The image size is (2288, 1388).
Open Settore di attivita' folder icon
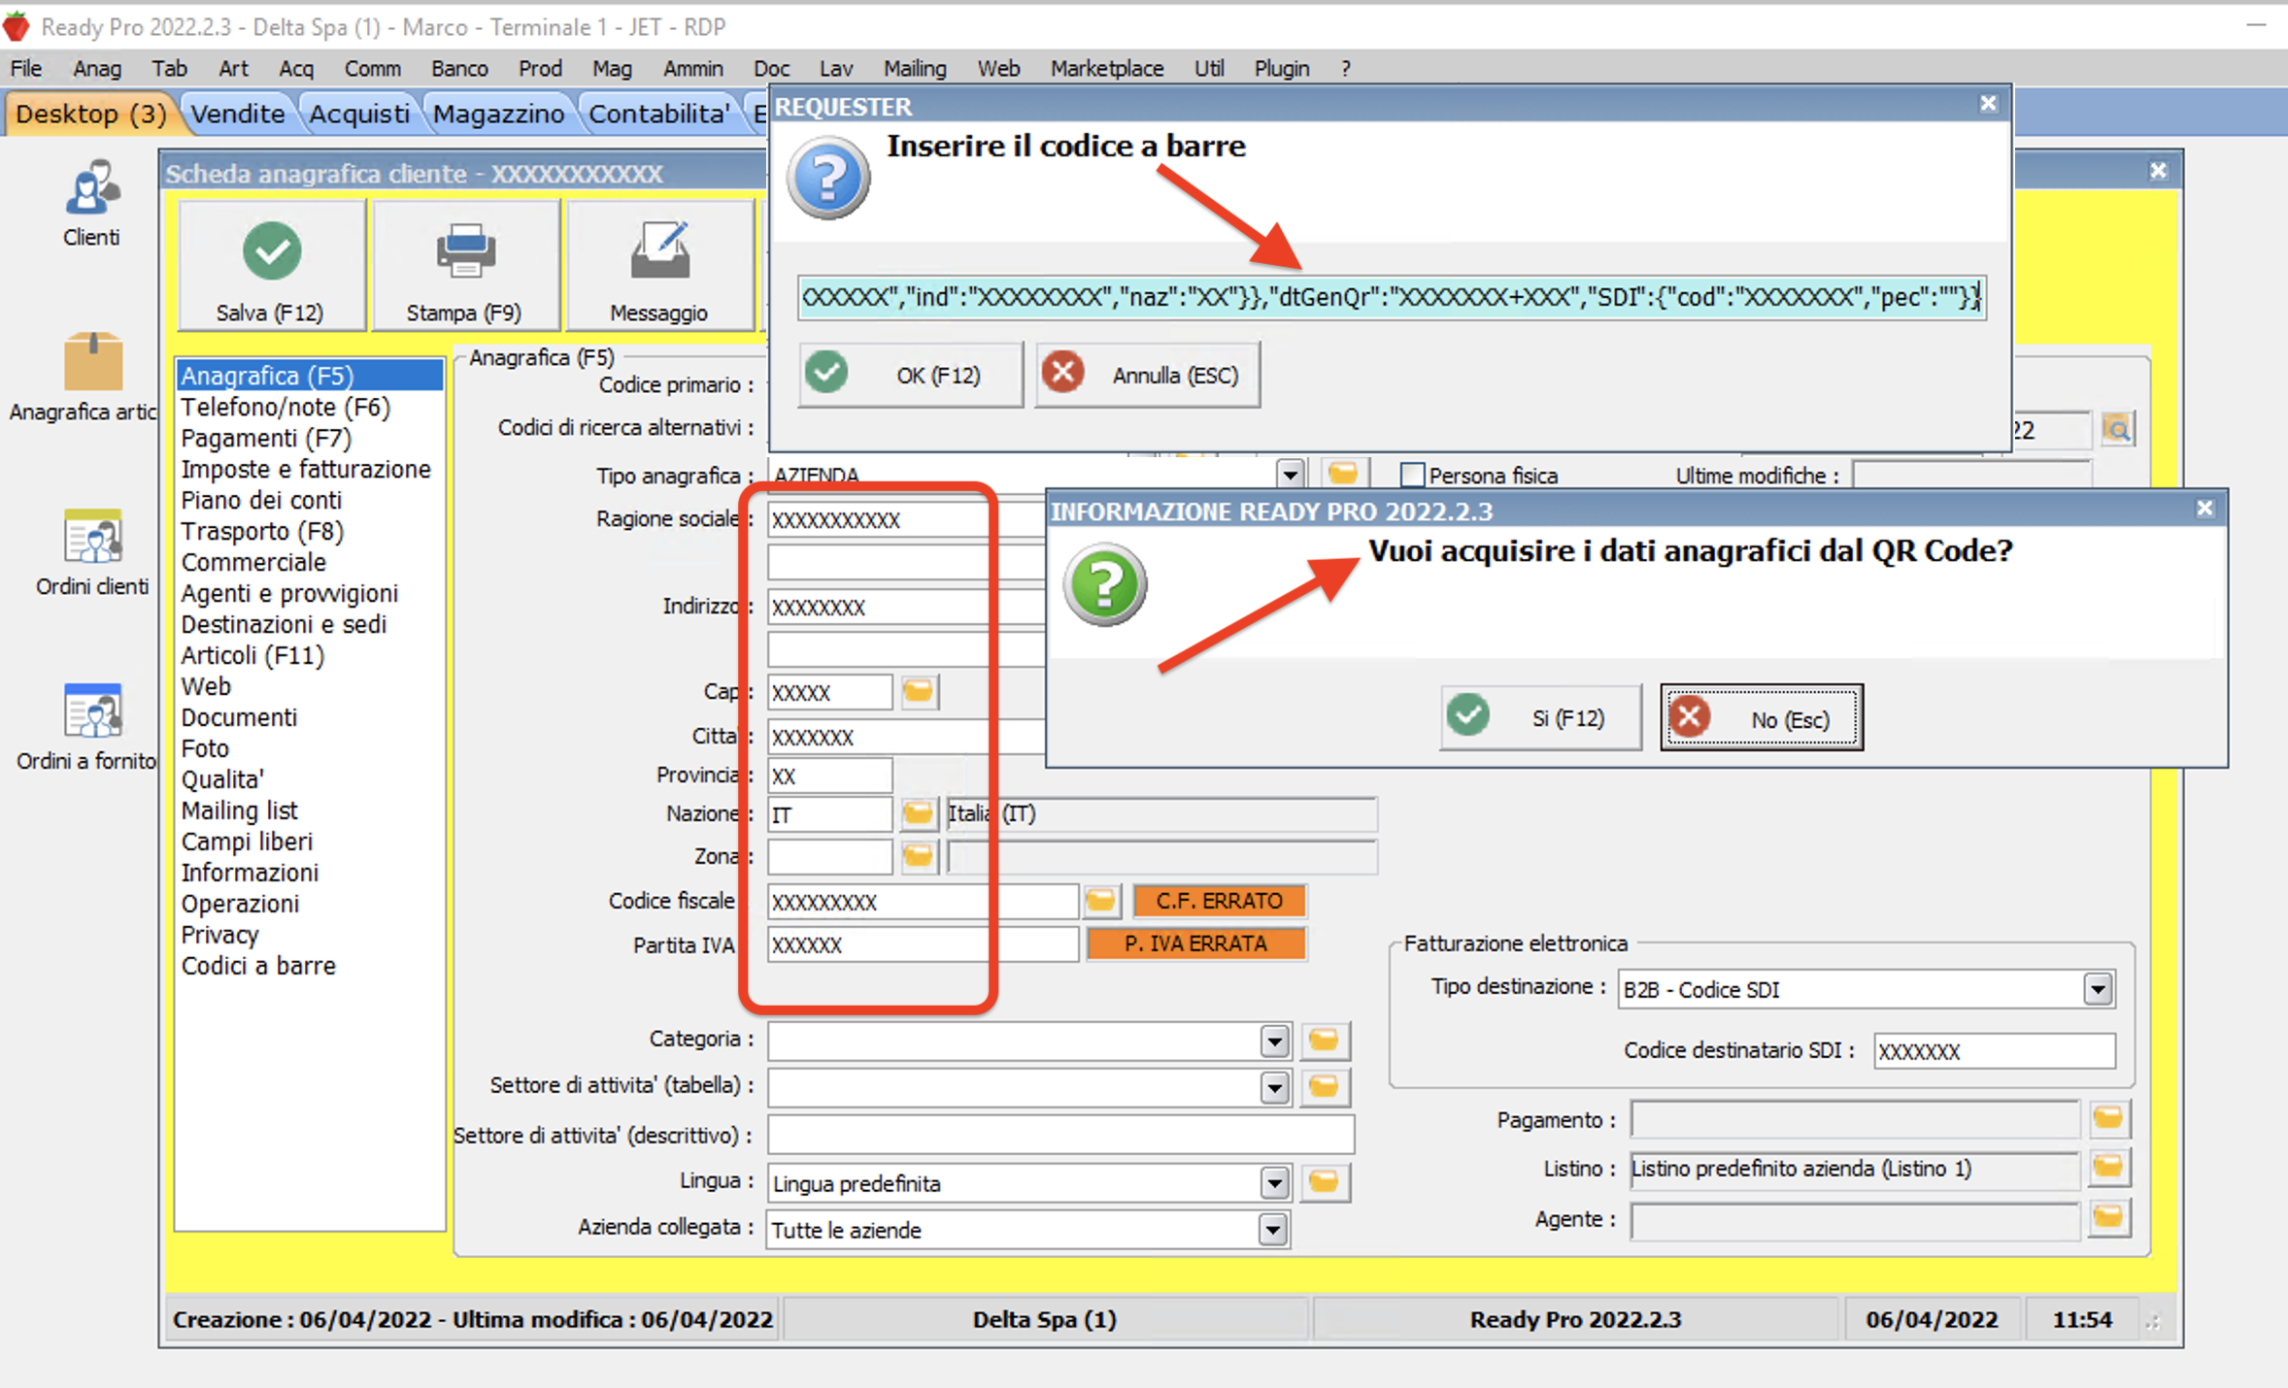pos(1324,1086)
